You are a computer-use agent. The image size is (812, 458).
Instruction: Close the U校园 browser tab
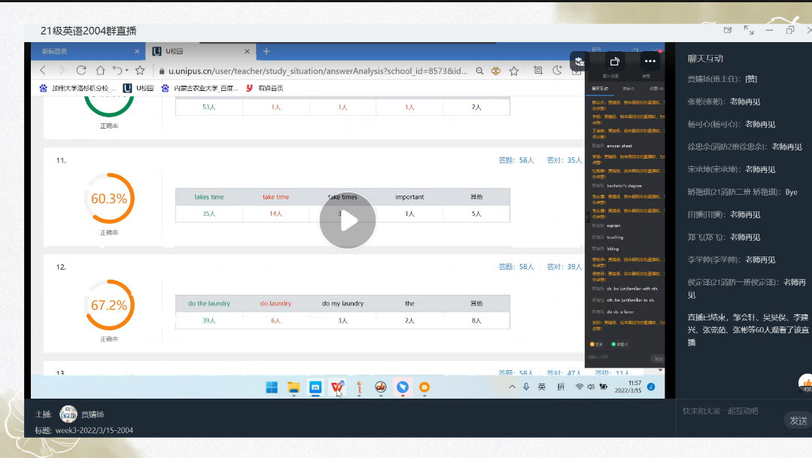tap(247, 51)
